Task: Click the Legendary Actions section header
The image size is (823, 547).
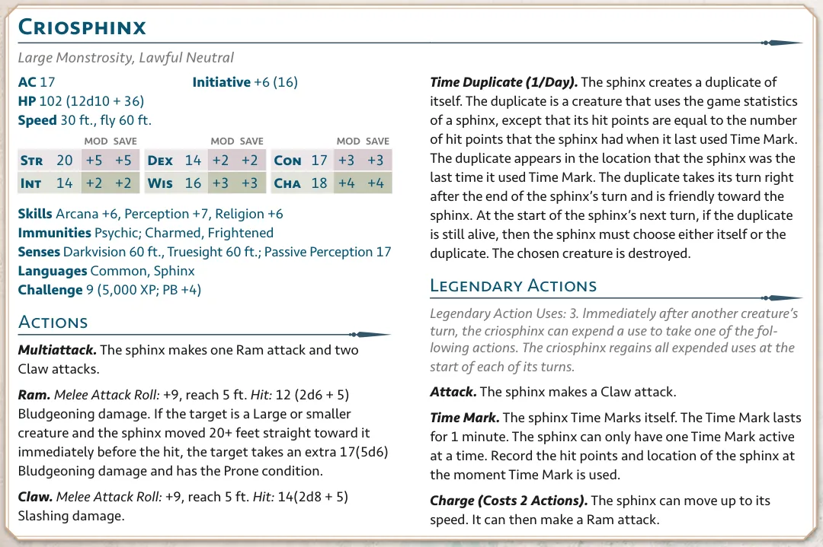Action: (514, 285)
